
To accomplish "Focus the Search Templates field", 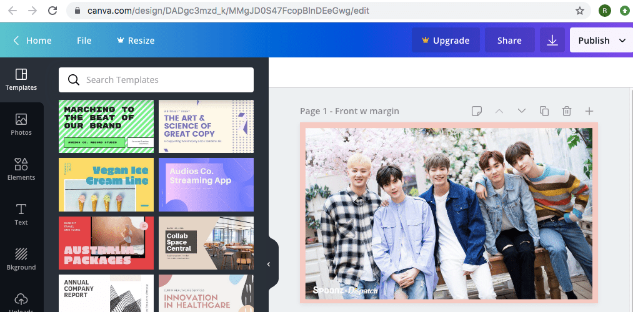I will point(156,80).
